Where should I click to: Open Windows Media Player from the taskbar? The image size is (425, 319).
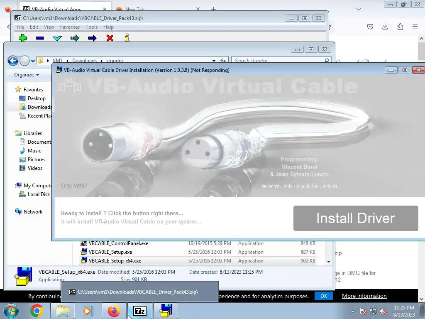pos(88,311)
